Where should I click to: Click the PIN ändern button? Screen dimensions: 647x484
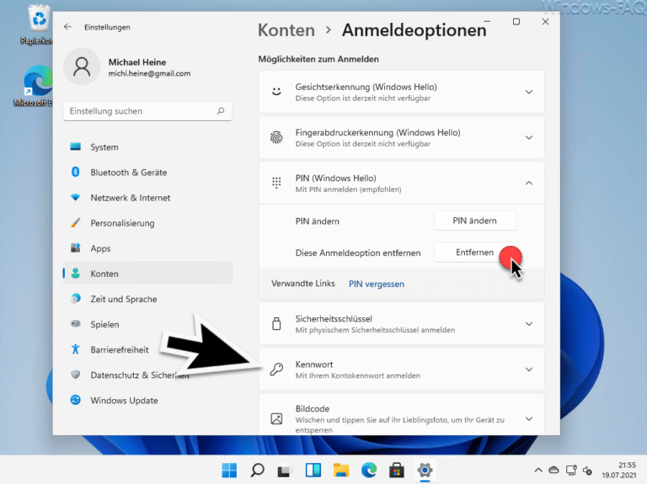click(x=474, y=221)
